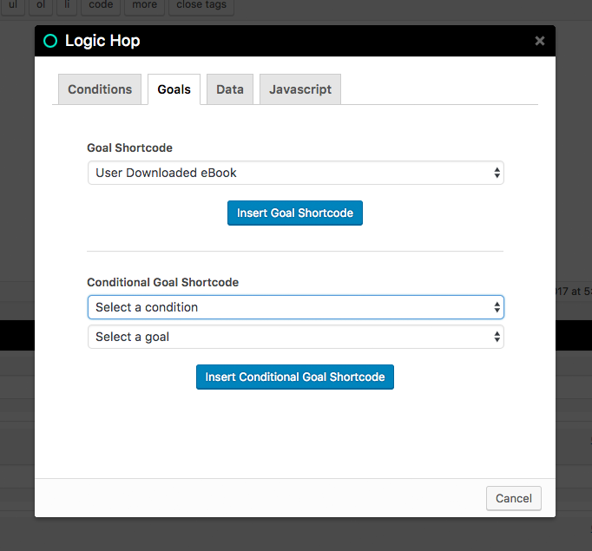This screenshot has width=592, height=551.
Task: Open the Data tab
Action: [x=230, y=89]
